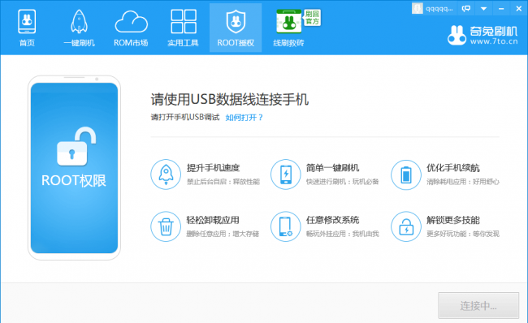Screen dimensions: 528x323
Task: Click 删除任意应用：增大存储 description
Action: pos(223,234)
